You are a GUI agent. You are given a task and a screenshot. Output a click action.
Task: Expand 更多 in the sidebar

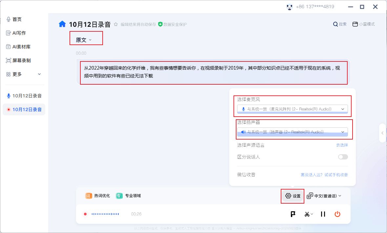pos(24,74)
